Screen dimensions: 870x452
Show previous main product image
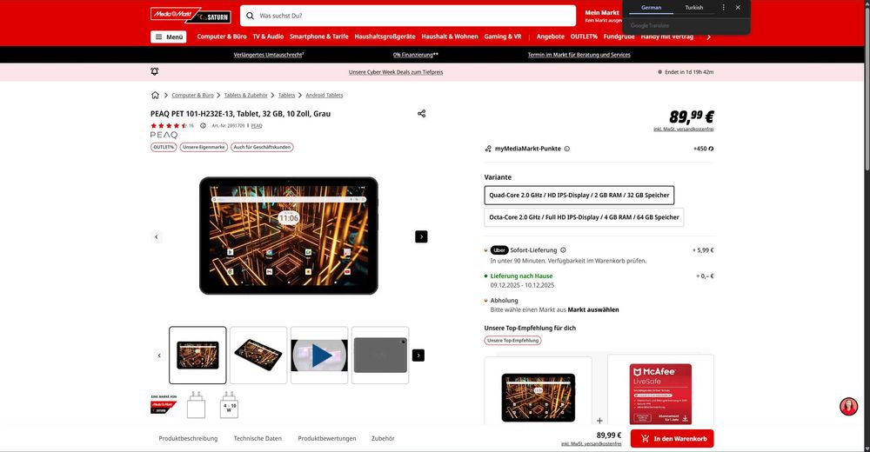tap(157, 236)
